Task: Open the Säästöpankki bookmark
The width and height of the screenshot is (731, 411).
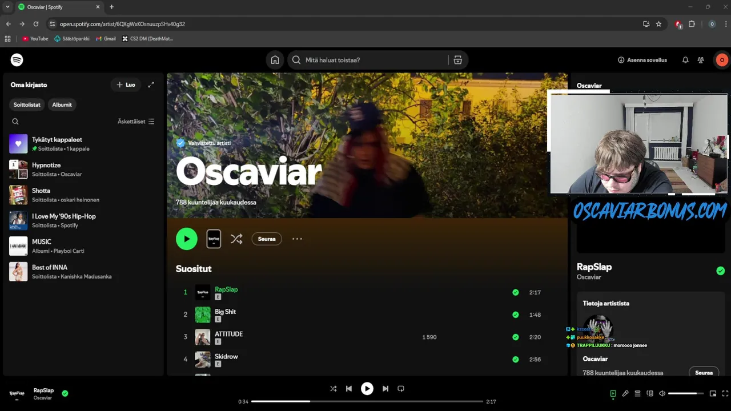Action: click(72, 39)
